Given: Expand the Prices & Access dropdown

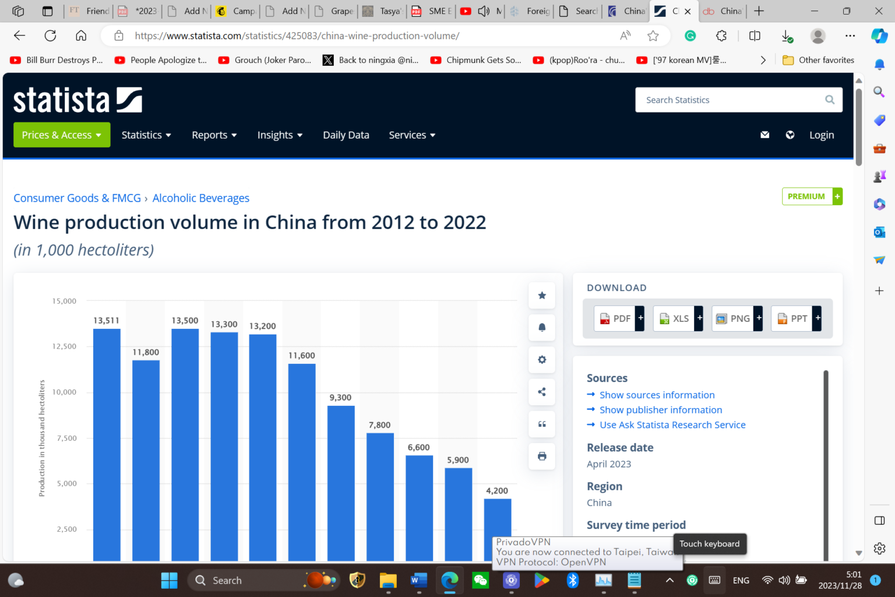Looking at the screenshot, I should pyautogui.click(x=62, y=135).
